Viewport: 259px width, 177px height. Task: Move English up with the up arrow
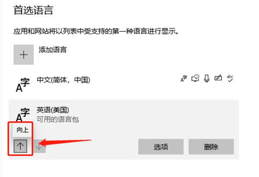point(20,146)
